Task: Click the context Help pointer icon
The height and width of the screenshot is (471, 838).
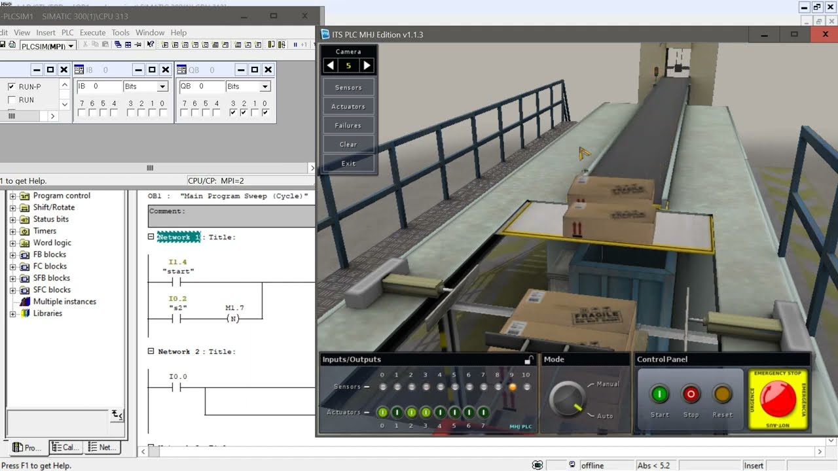Action: (x=150, y=44)
